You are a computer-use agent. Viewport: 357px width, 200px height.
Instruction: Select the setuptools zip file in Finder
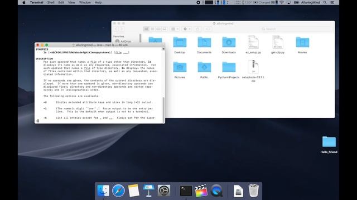click(253, 67)
